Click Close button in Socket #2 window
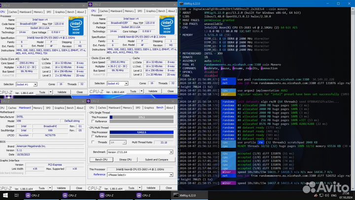355x200 pixels. click(171, 91)
